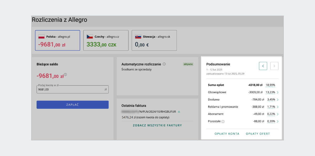Image resolution: width=315 pixels, height=156 pixels.
Task: Select the Polska allegro.pl balance card
Action: pos(57,40)
